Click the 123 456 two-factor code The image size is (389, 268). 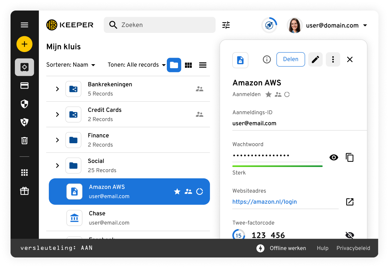268,235
